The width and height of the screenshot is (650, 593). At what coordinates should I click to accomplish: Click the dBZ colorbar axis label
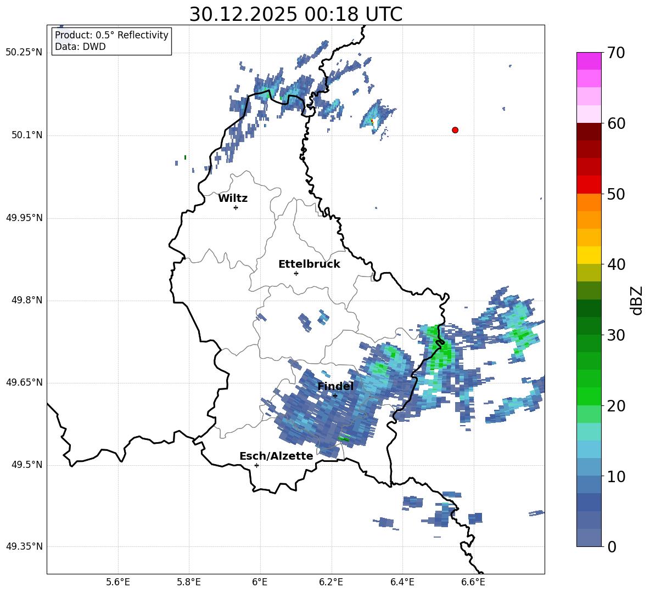coord(636,300)
